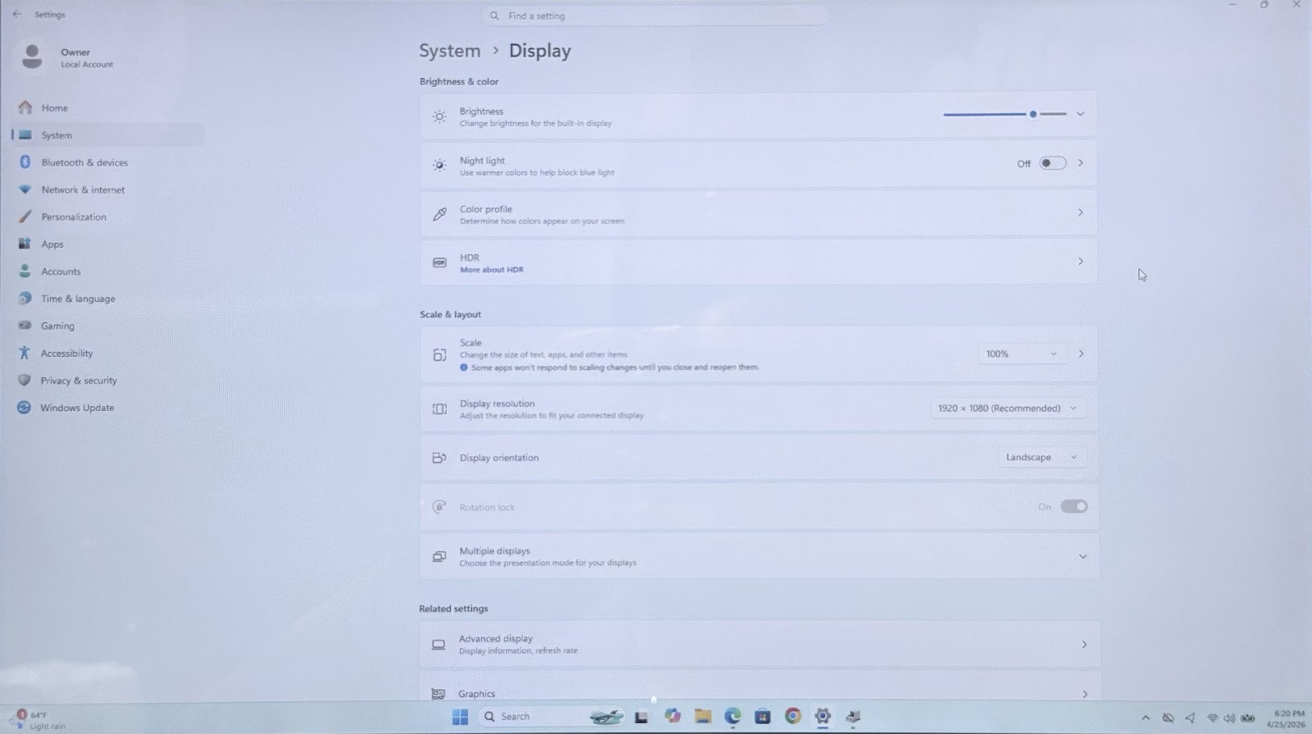Viewport: 1312px width, 734px height.
Task: Click the Advanced display monitor icon
Action: point(439,645)
